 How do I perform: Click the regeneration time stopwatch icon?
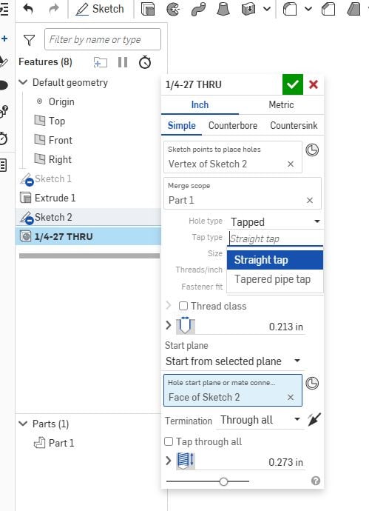(145, 62)
